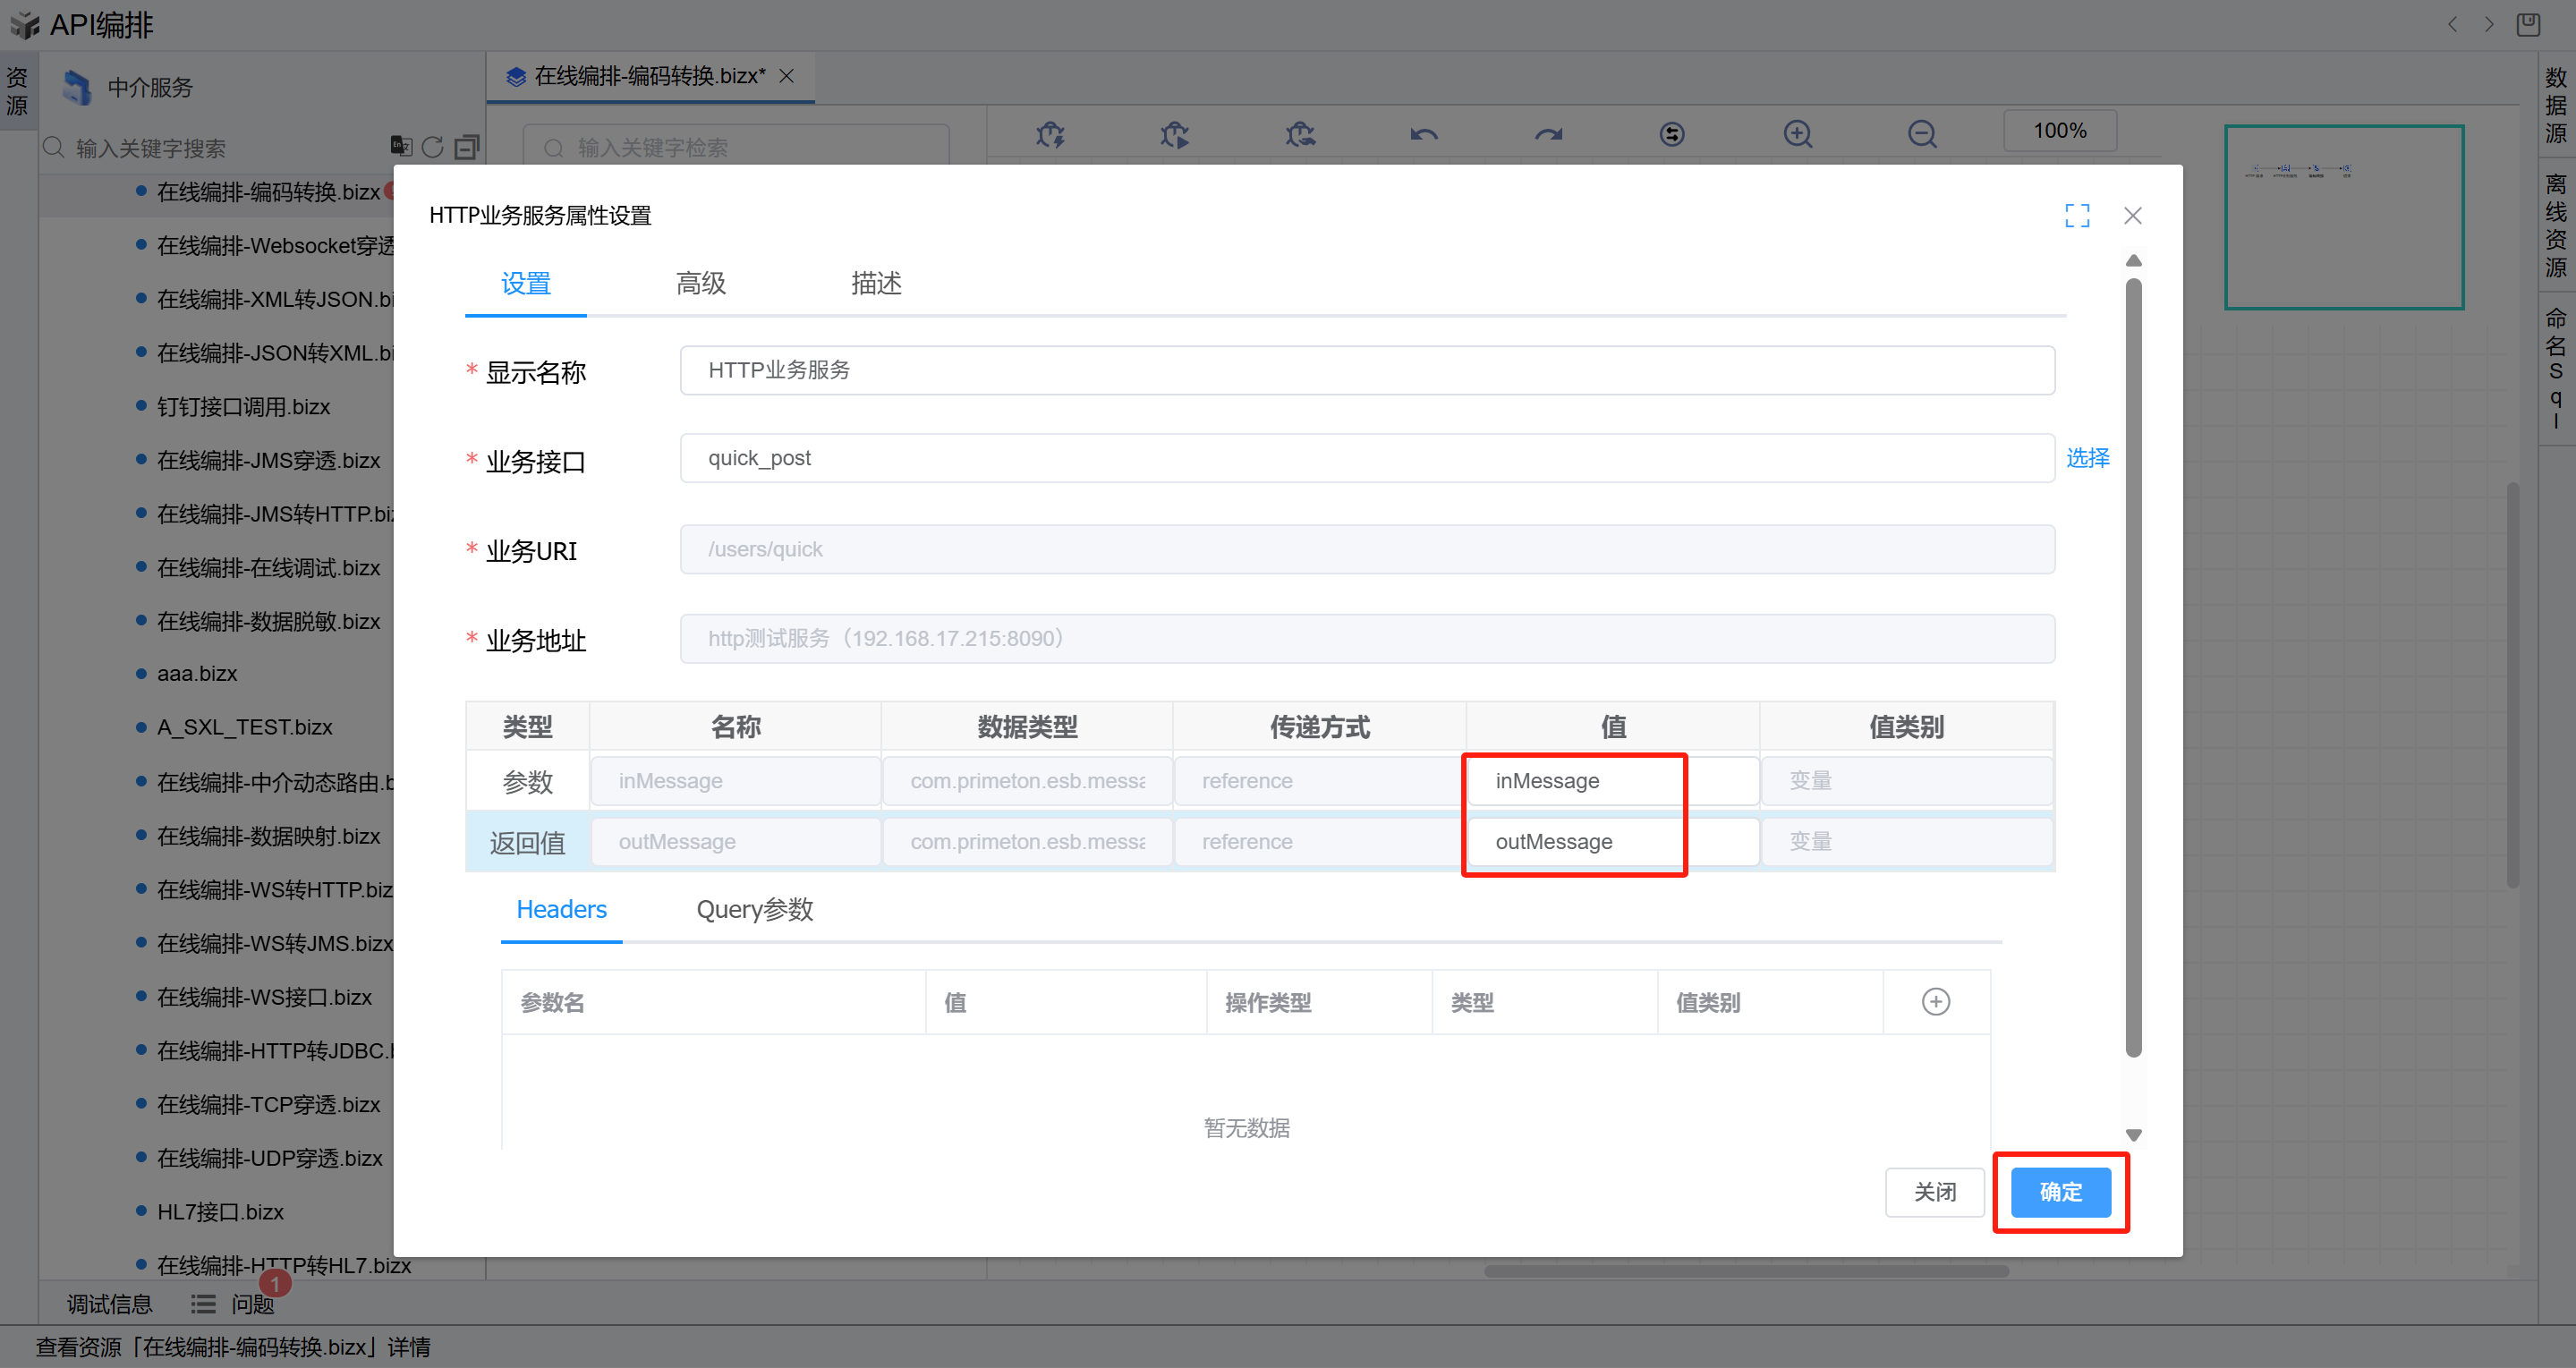
Task: Collapse all items in resource tree
Action: [467, 148]
